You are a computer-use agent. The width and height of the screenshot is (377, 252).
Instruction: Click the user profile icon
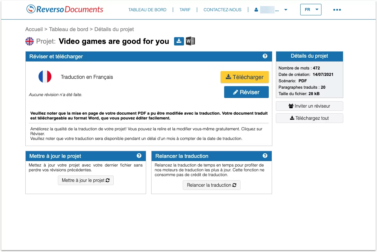tap(256, 10)
